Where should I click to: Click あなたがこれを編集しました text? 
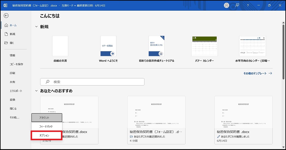pyautogui.click(x=235, y=137)
